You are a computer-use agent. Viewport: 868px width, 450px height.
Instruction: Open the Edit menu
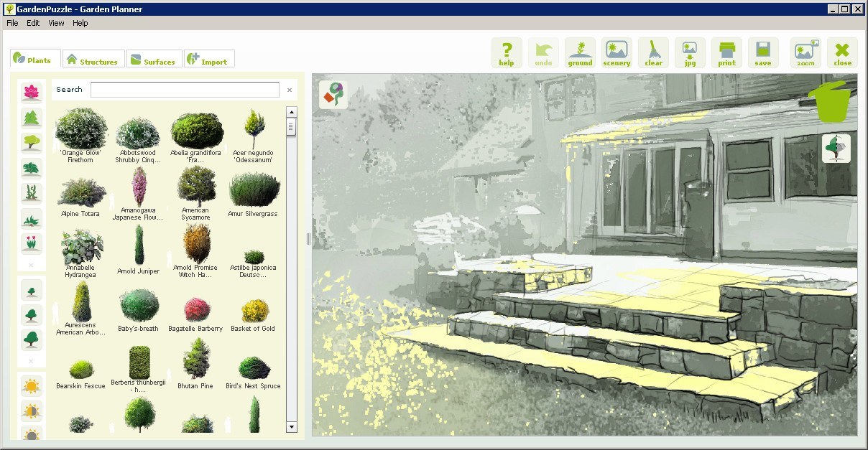pos(34,23)
